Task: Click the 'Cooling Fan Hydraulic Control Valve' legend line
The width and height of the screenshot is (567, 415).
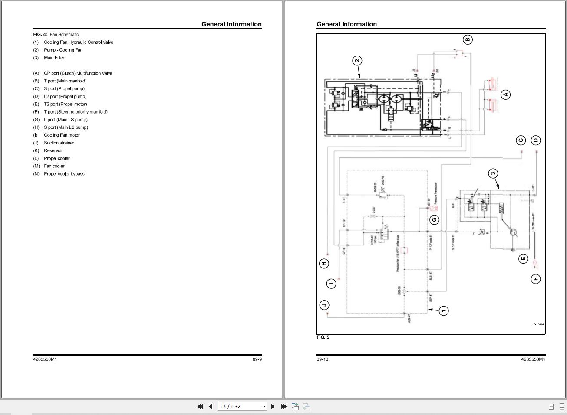Action: 78,42
